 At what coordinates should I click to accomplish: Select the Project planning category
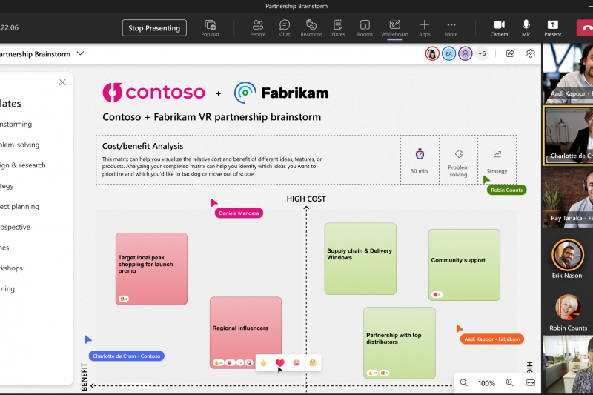click(x=20, y=206)
